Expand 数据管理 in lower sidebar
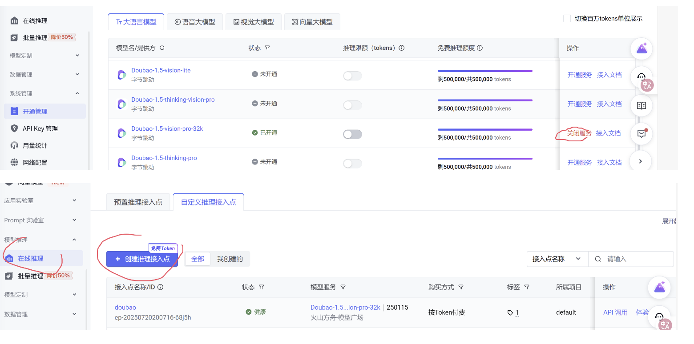Image resolution: width=694 pixels, height=344 pixels. (41, 314)
